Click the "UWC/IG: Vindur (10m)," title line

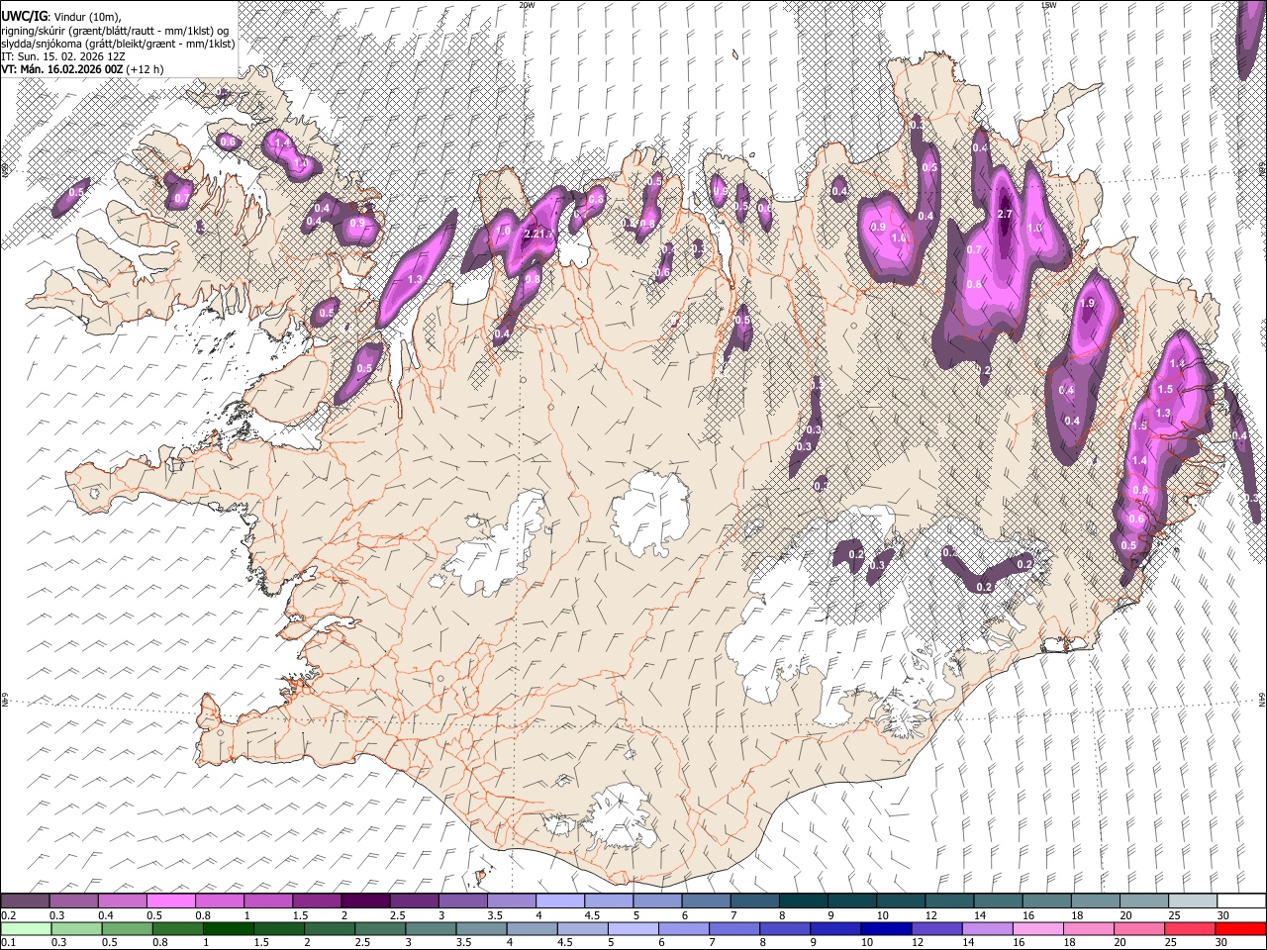(60, 16)
